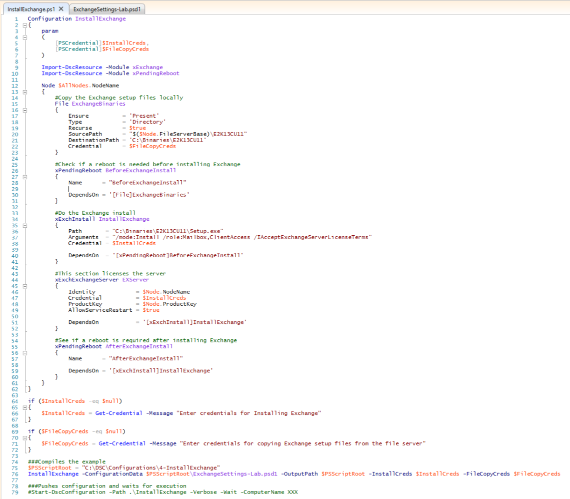Viewport: 570px width, 499px height.
Task: Collapse the param block fold marker
Action: click(24, 37)
